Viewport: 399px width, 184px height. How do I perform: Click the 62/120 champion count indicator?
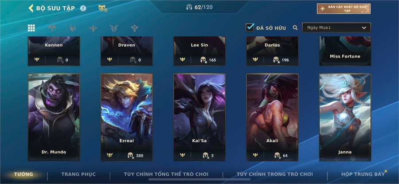[199, 7]
